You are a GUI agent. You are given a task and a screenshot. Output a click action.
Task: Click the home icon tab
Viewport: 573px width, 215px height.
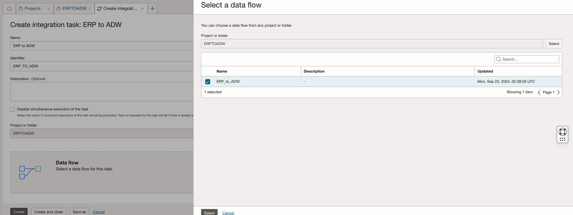9,8
